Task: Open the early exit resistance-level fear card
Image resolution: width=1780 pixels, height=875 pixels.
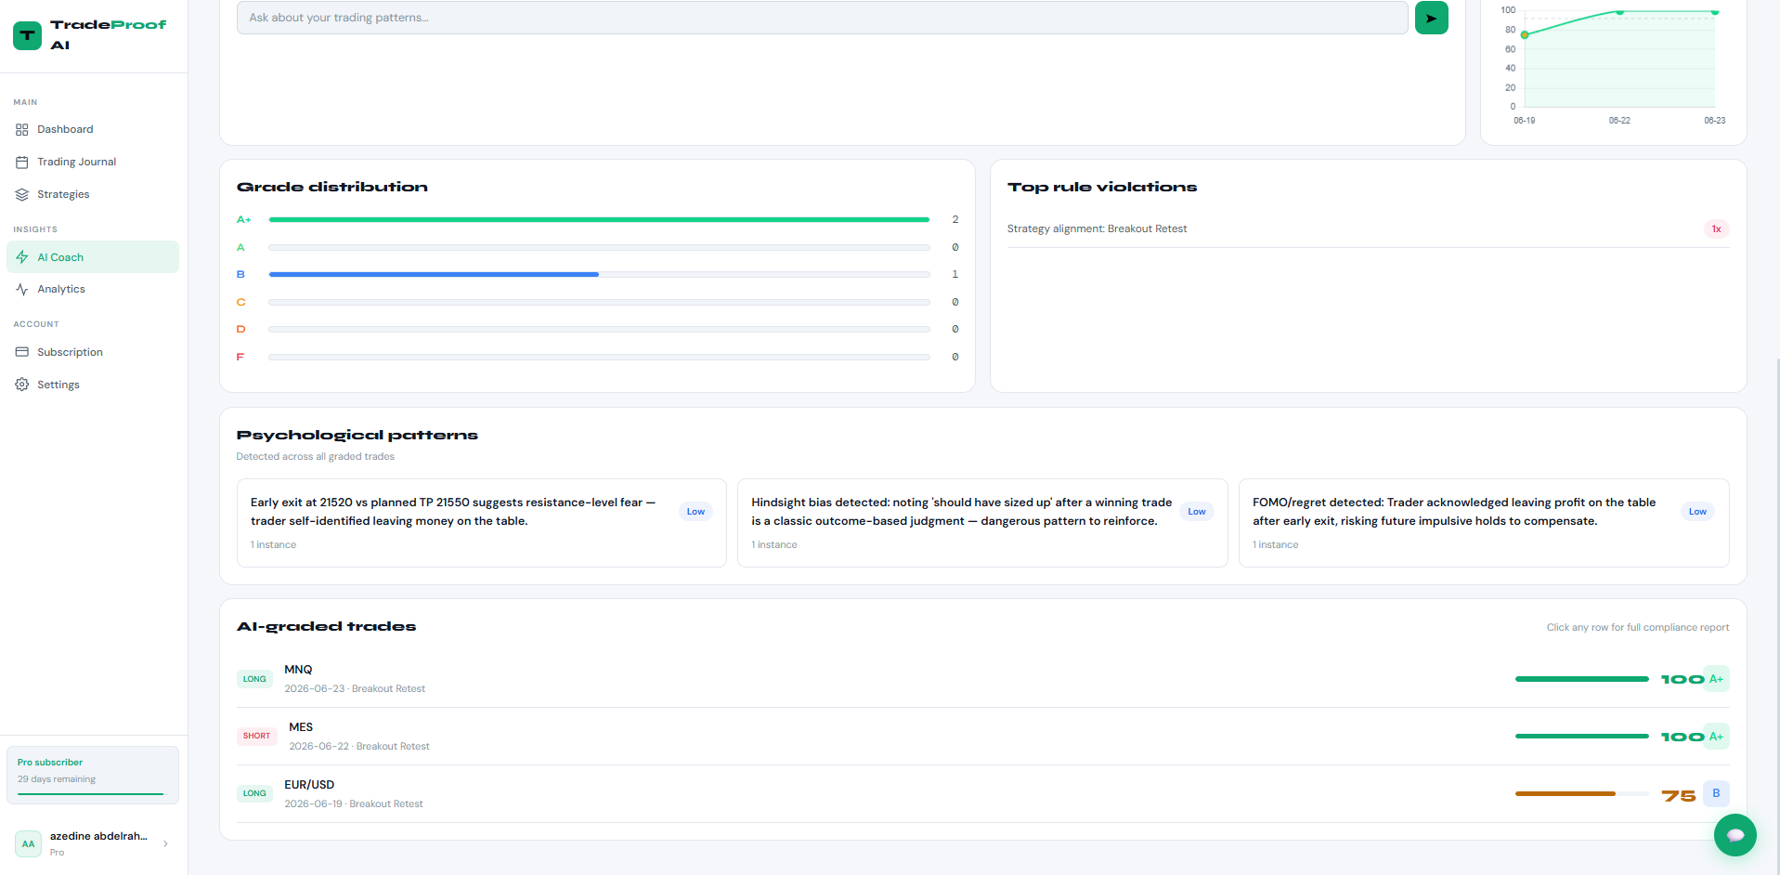Action: [x=482, y=523]
